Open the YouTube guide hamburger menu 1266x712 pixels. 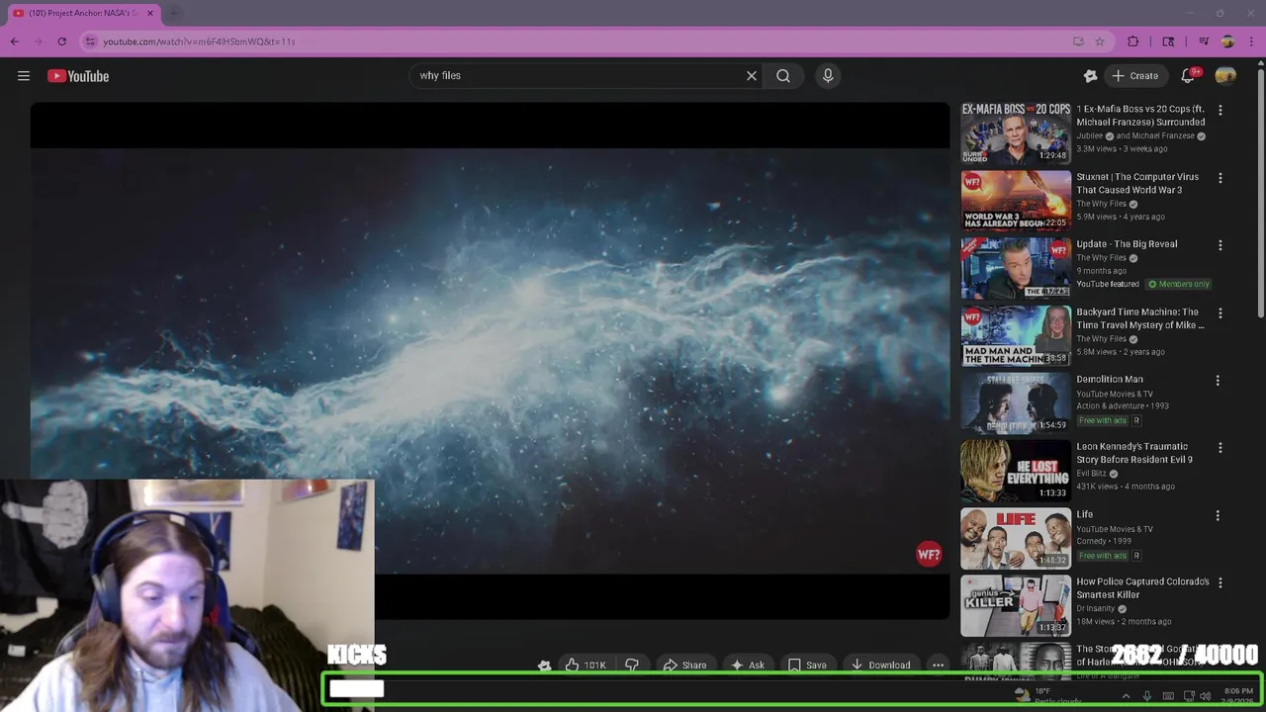pos(24,76)
